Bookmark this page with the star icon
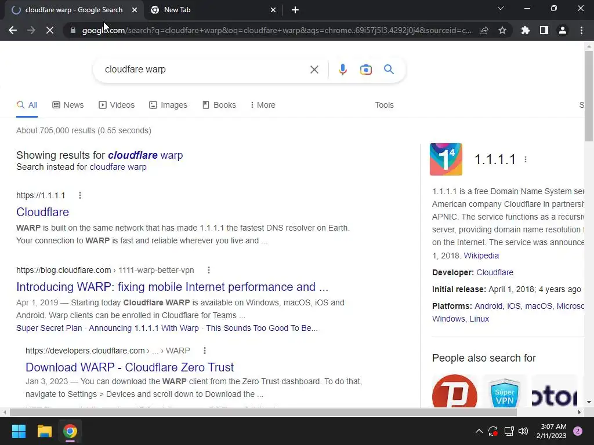 [502, 30]
